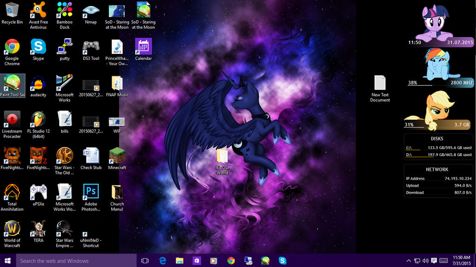Click the FL Studio 12 desktop icon
Screen dimensions: 476x267
pos(38,119)
